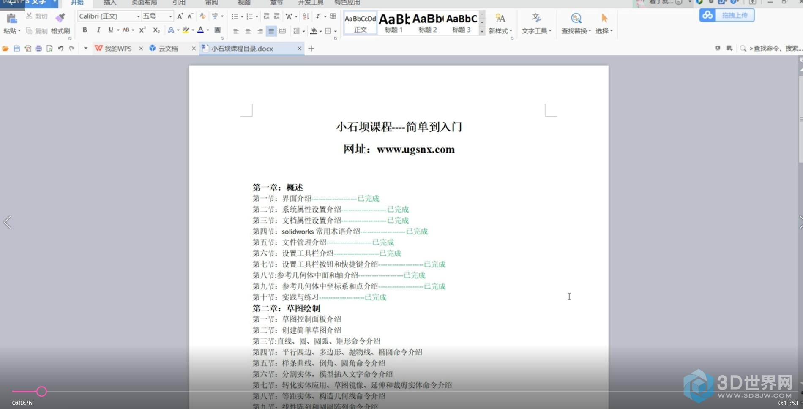This screenshot has width=803, height=409.
Task: Click the Copy (复制) button
Action: (x=36, y=31)
